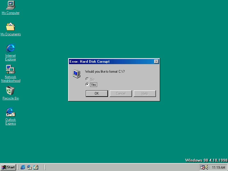Click the Task Scheduler tray icon
Viewport: 228px width, 171px height.
point(202,167)
